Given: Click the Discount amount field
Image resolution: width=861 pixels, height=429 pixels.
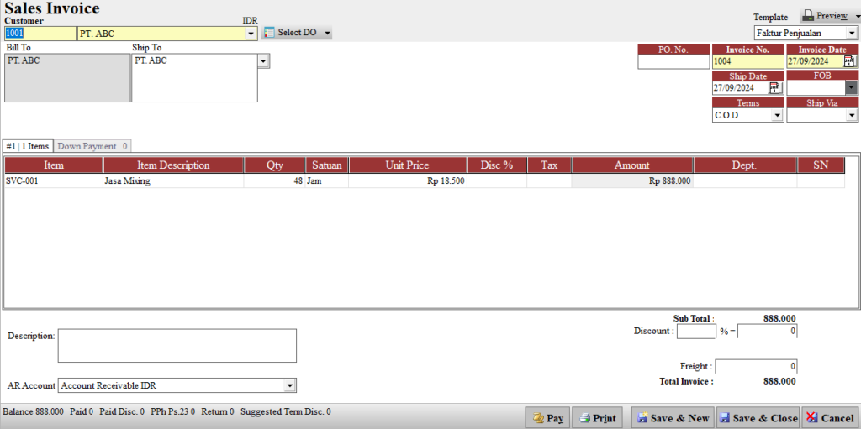Looking at the screenshot, I should (767, 332).
